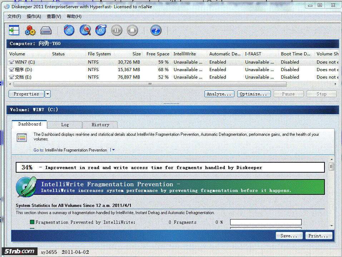The height and width of the screenshot is (257, 342).
Task: Click the Optimize... button
Action: coord(254,94)
